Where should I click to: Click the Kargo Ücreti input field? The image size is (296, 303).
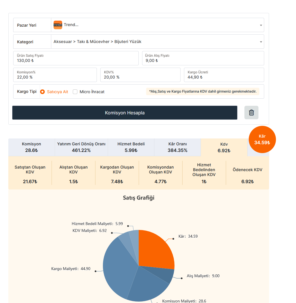coord(224,75)
